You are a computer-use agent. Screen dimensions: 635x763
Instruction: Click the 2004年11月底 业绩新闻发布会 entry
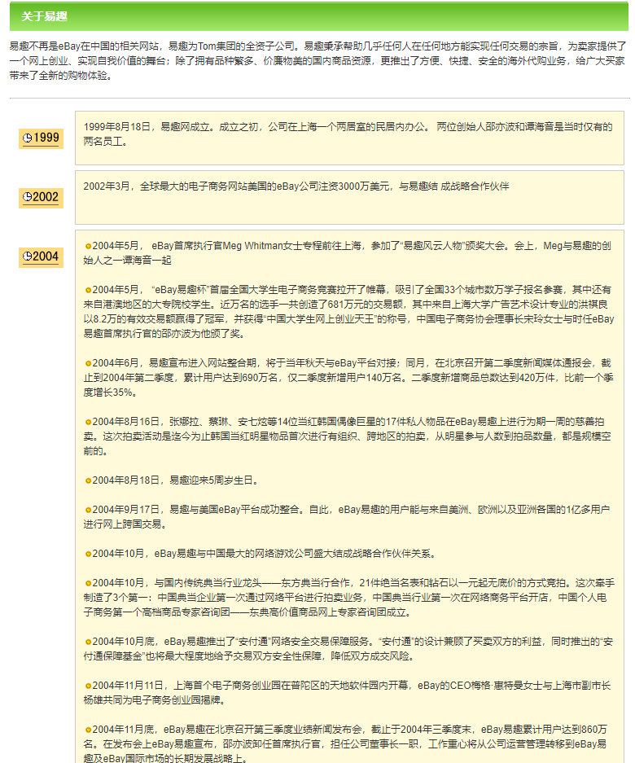tap(346, 744)
